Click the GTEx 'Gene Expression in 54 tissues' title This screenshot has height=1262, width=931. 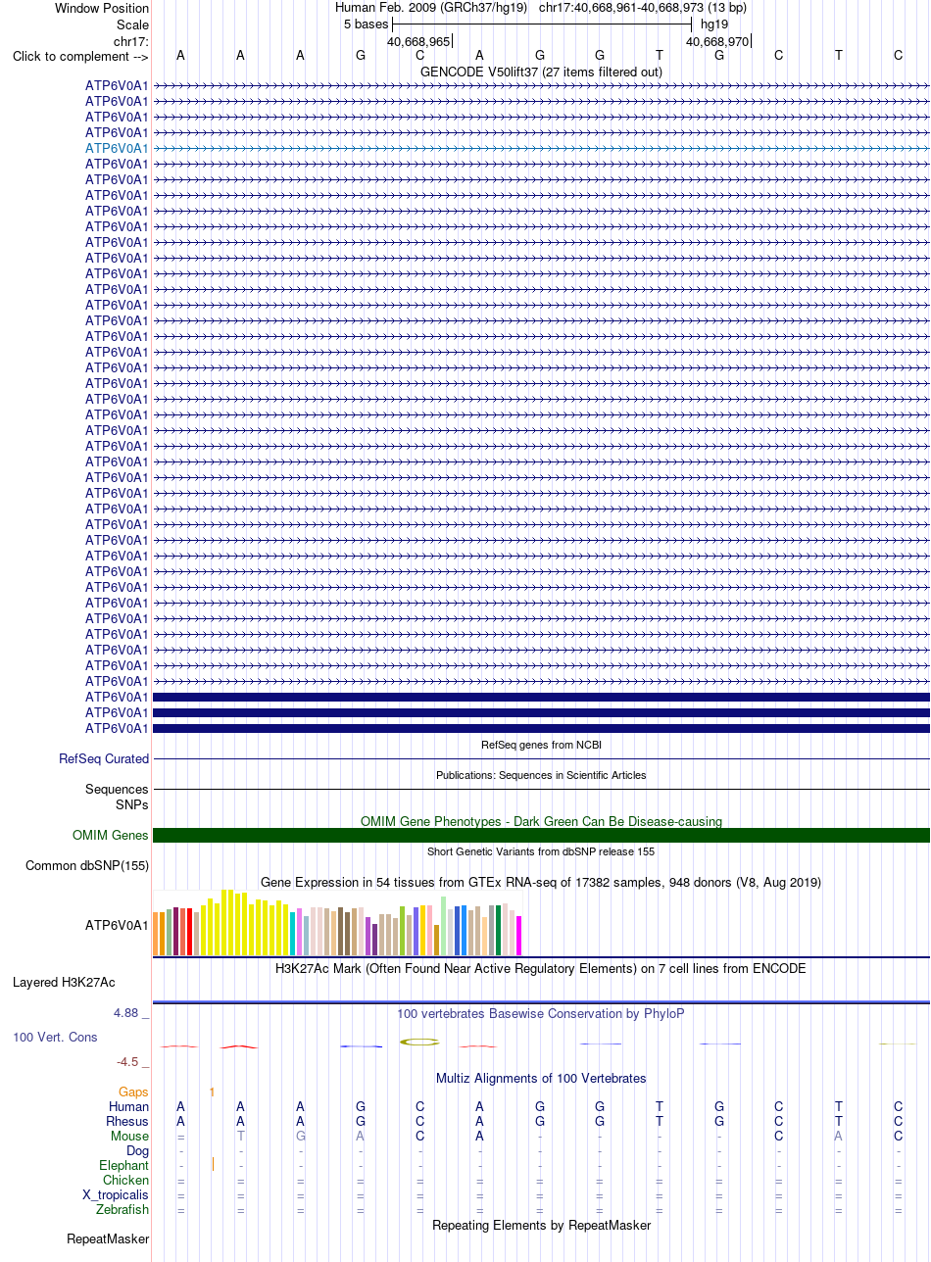point(541,882)
